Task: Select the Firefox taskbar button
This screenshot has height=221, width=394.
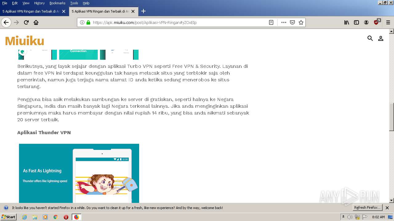Action: [x=76, y=217]
